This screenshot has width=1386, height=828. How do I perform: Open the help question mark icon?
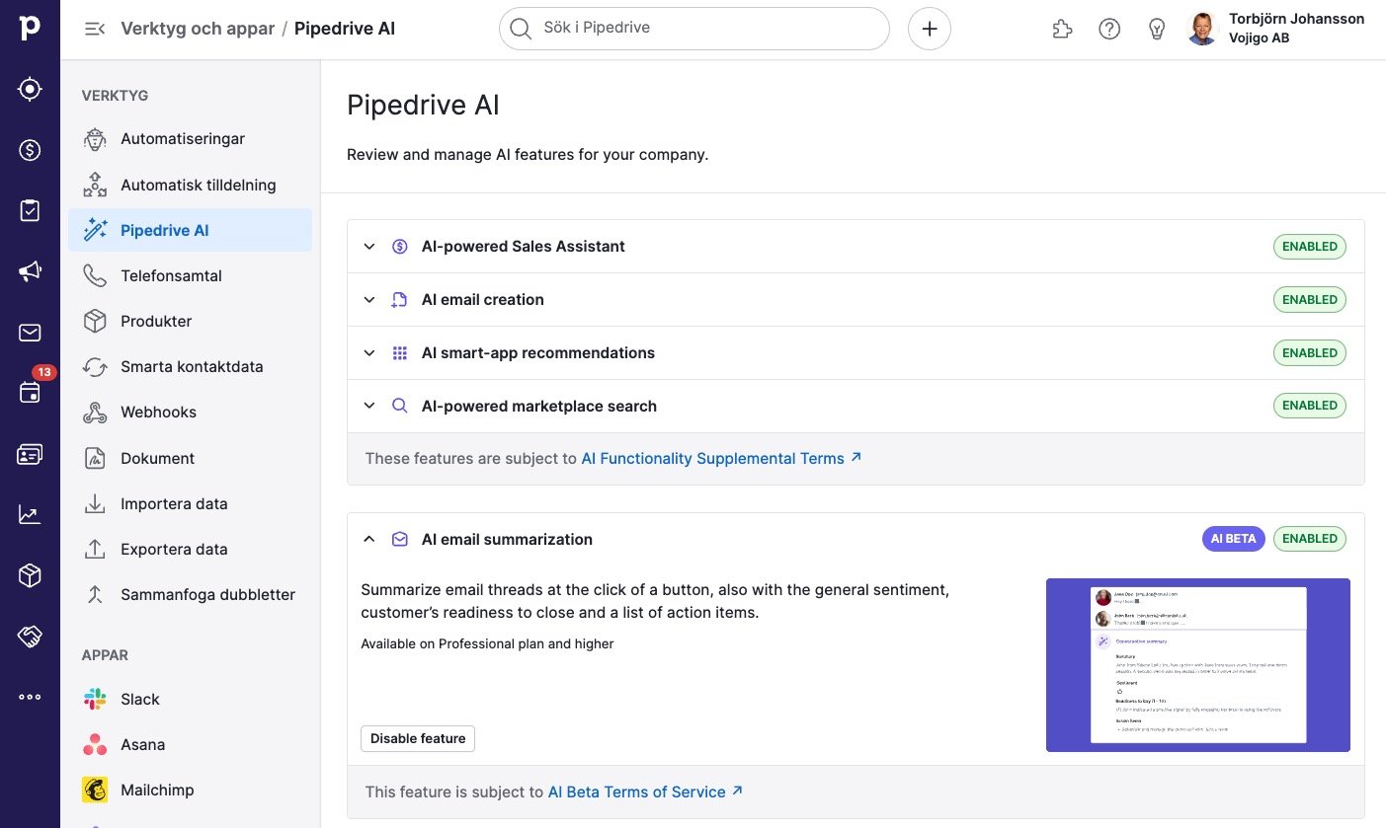tap(1109, 29)
